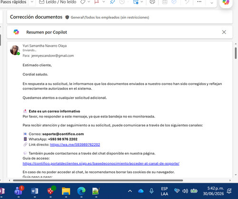Click sender name Yuri Samantha Navarro Olaya
The height and width of the screenshot is (199, 238).
[45, 46]
